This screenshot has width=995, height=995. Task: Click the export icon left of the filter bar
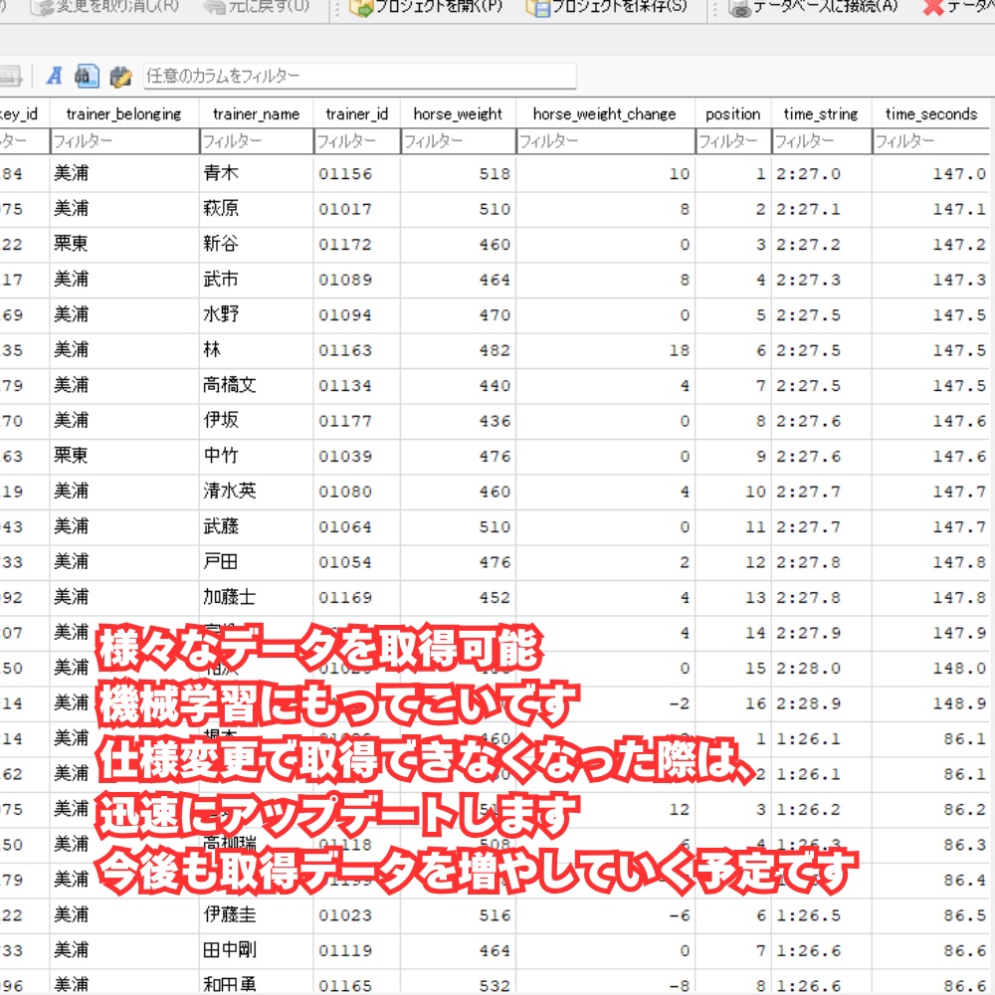[x=10, y=76]
